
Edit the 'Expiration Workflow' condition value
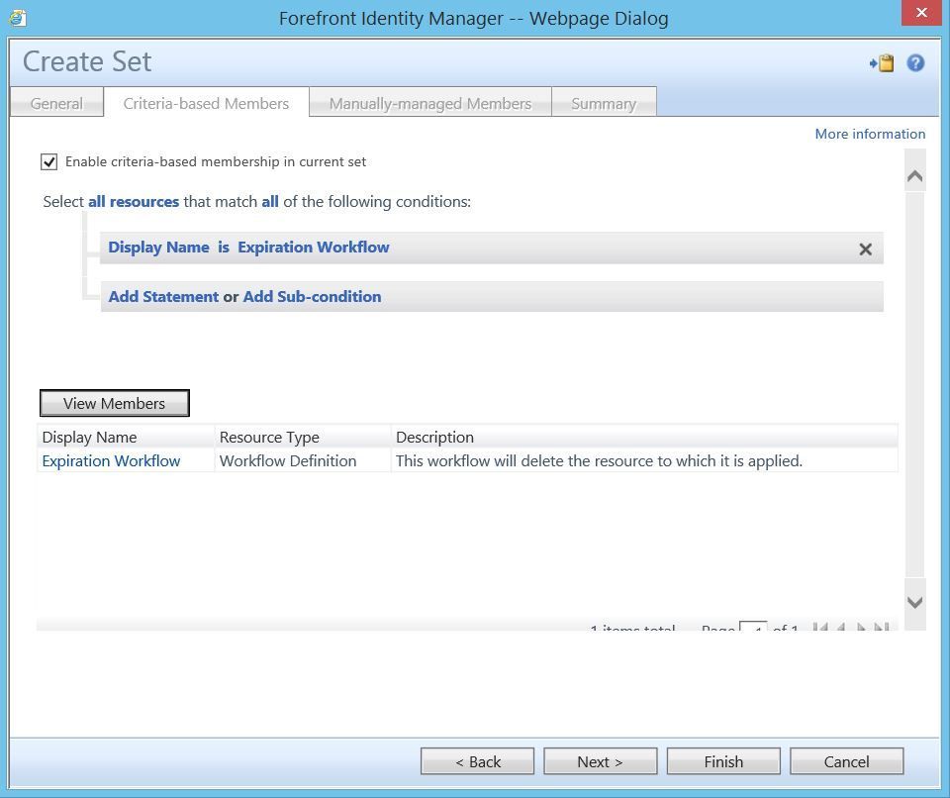pos(314,248)
